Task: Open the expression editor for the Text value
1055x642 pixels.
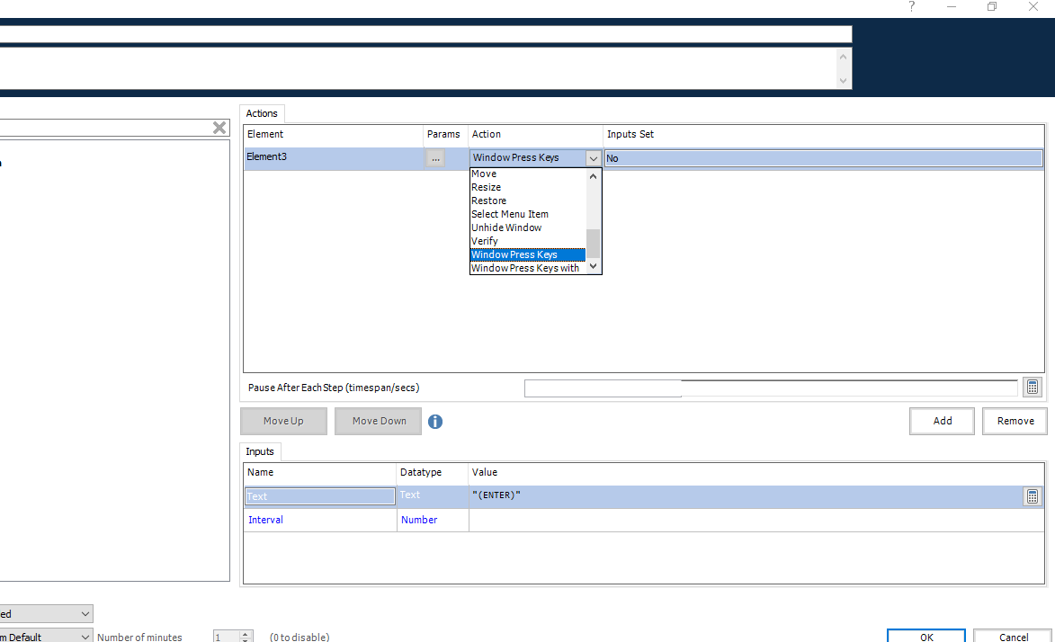Action: pyautogui.click(x=1033, y=495)
